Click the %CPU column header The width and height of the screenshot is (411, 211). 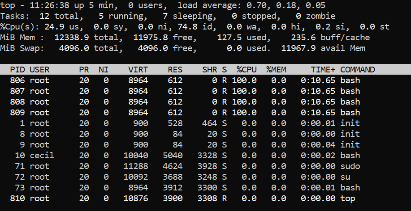pos(247,70)
